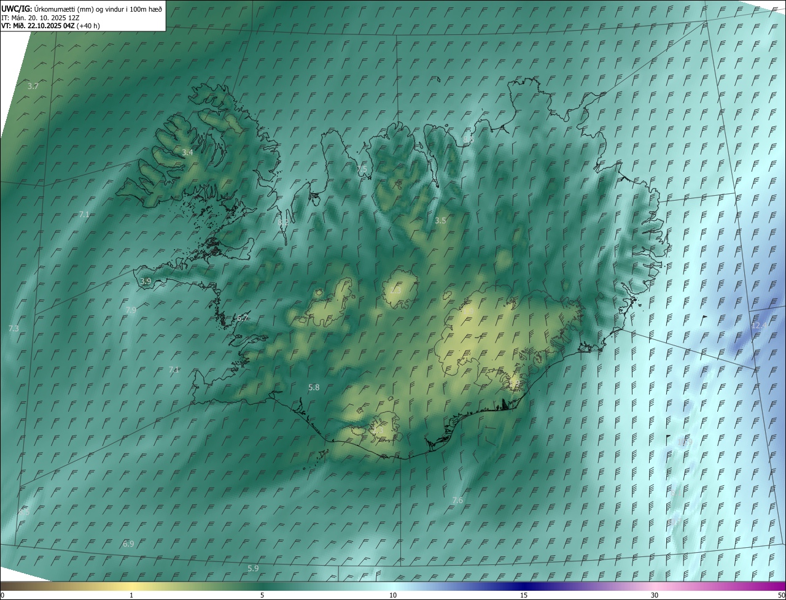Click the '6.9' value label in the ocean
The height and width of the screenshot is (600, 786).
tap(128, 544)
